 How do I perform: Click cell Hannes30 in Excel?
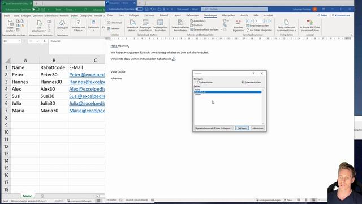54,82
